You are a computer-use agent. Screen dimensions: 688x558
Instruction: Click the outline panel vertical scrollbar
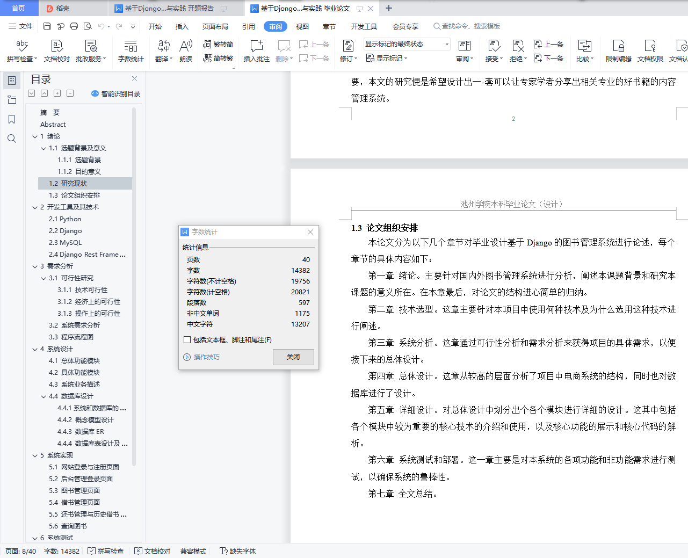pyautogui.click(x=134, y=287)
